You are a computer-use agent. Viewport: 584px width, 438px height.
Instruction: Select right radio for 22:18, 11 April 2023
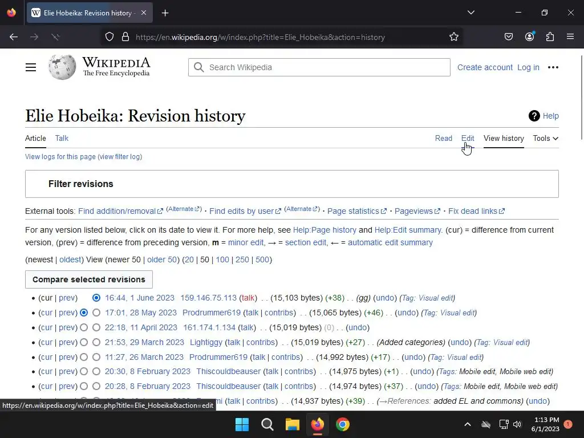[96, 327]
